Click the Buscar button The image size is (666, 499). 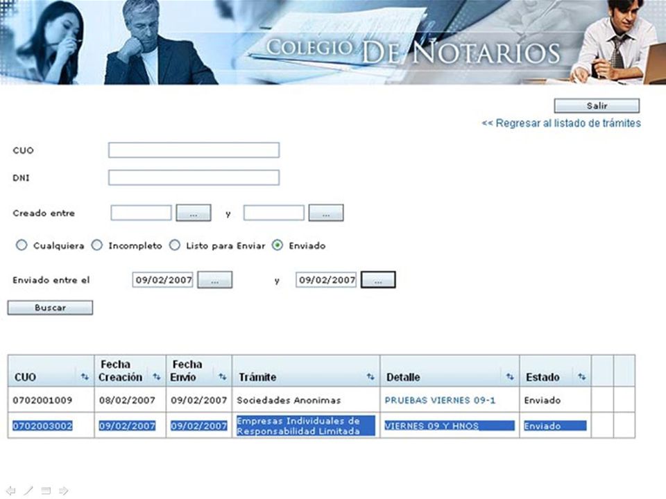(50, 308)
